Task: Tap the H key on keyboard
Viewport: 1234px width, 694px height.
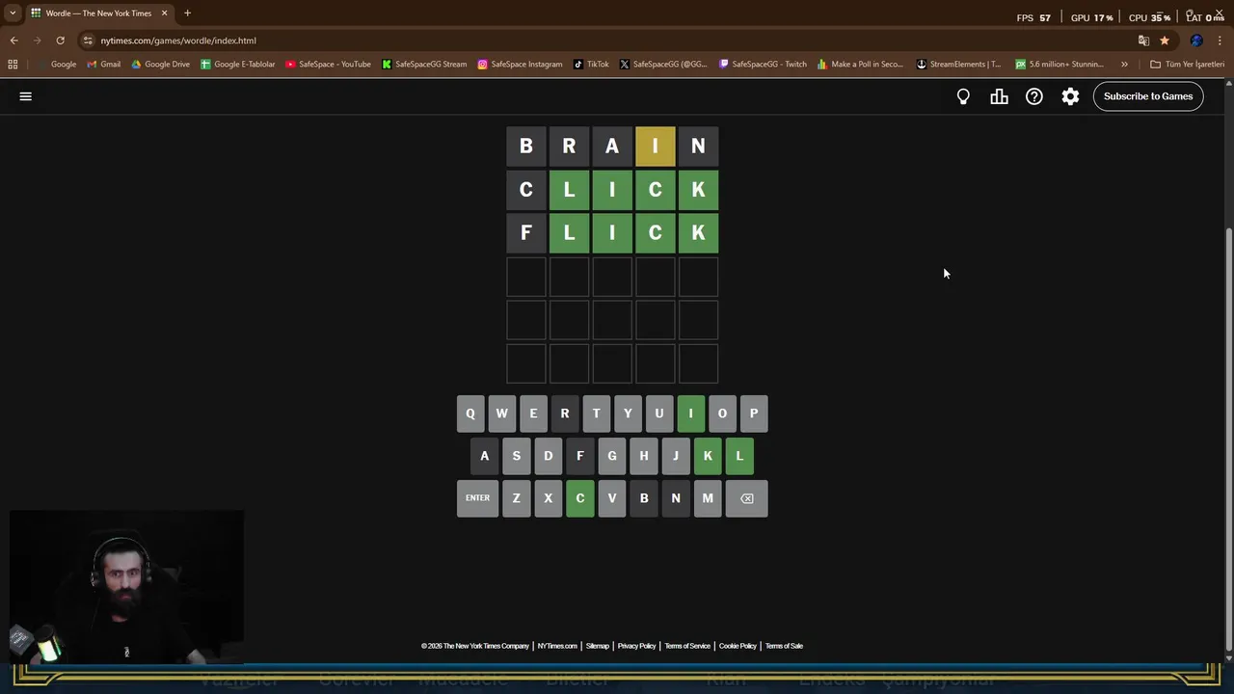Action: point(643,456)
